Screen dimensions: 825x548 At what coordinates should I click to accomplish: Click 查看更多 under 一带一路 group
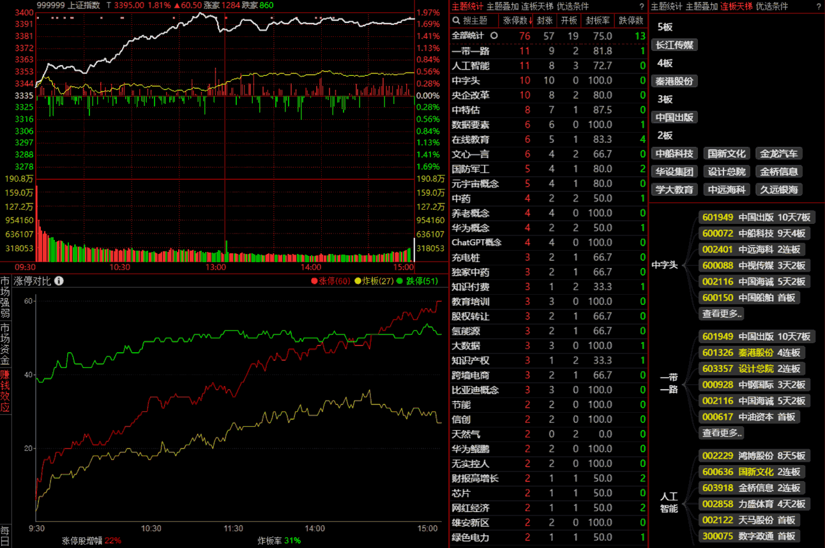tap(722, 433)
